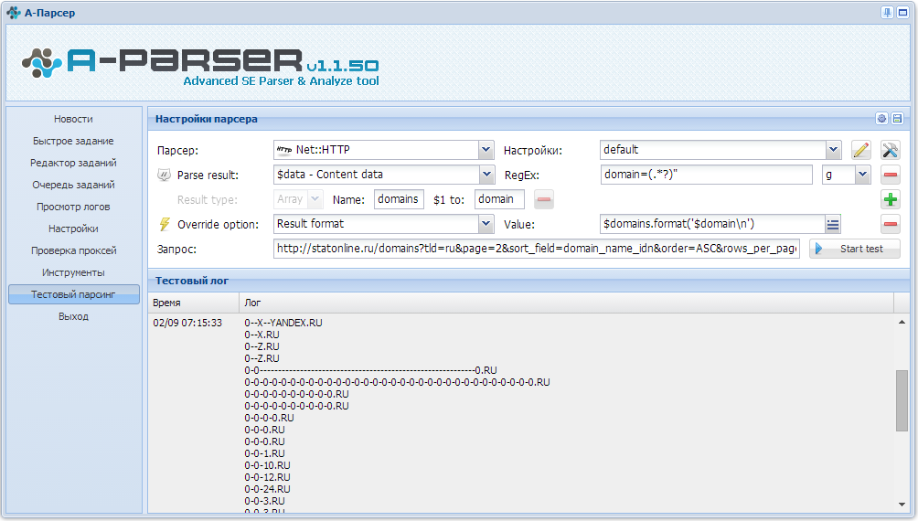The height and width of the screenshot is (521, 918).
Task: Open Очередь заданий in the sidebar
Action: point(74,185)
